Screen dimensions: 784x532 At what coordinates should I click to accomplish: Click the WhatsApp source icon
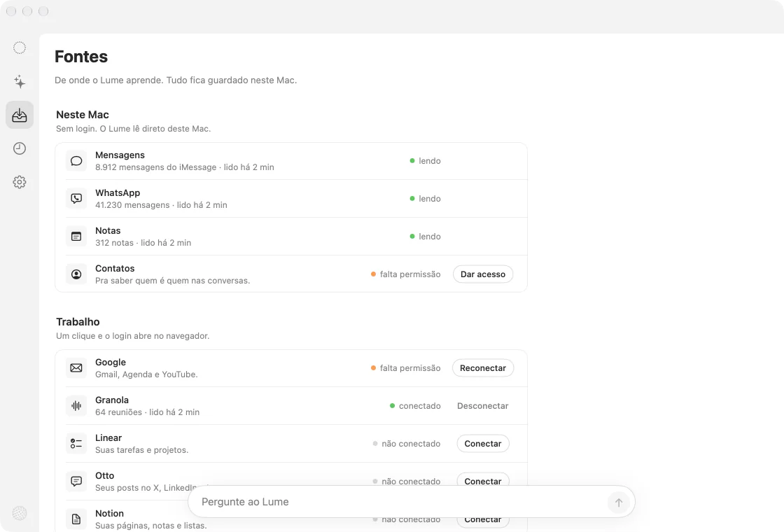coord(76,199)
